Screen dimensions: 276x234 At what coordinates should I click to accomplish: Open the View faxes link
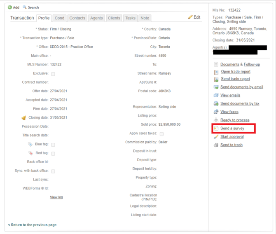click(x=229, y=112)
